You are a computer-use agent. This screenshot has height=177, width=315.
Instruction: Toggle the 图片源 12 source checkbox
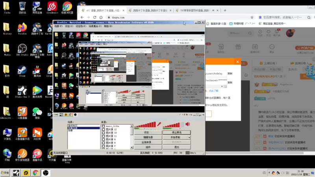point(104,129)
